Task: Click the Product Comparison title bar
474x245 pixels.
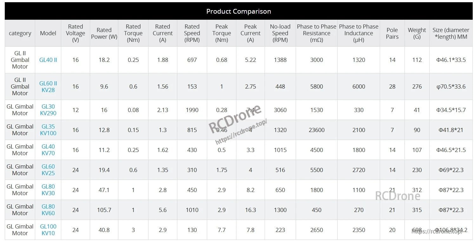Action: 238,11
